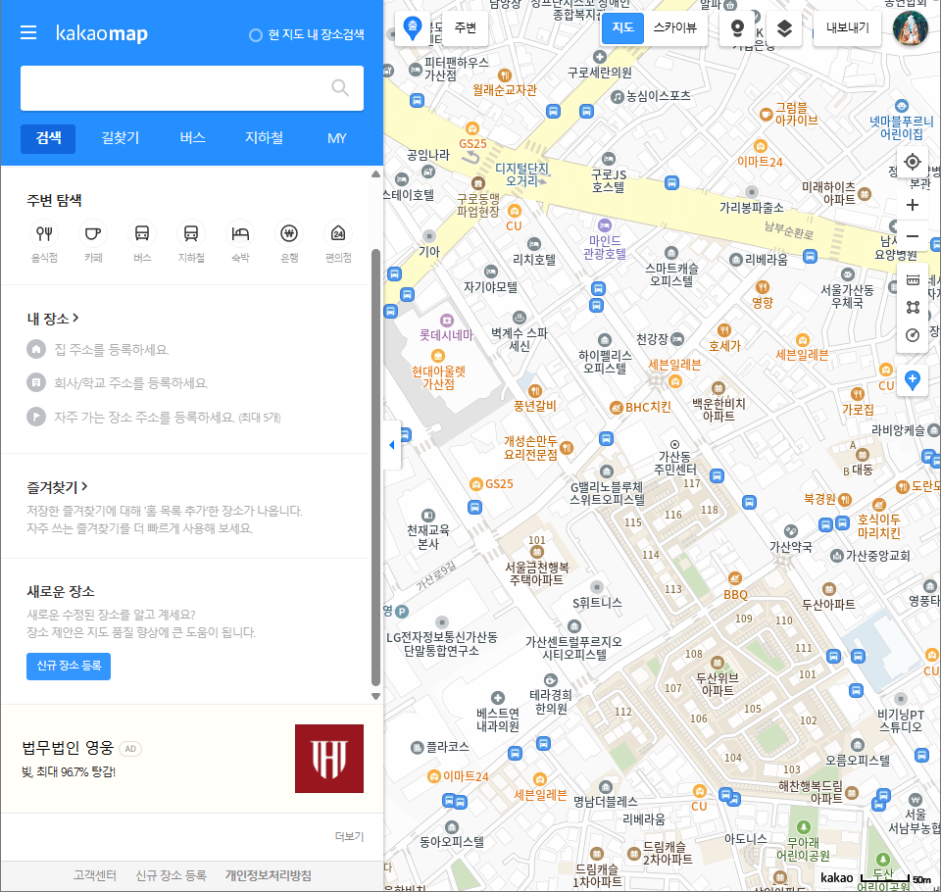Click sidebar scroll up arrow
Screen dimensions: 941x892
[x=375, y=174]
